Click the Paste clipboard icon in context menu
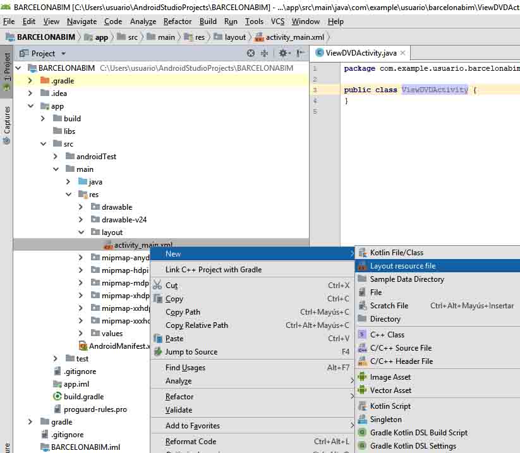Viewport: 520px width, 453px height. click(x=158, y=339)
